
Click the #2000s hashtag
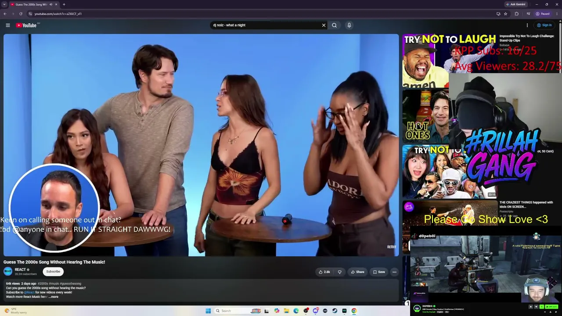(x=43, y=284)
